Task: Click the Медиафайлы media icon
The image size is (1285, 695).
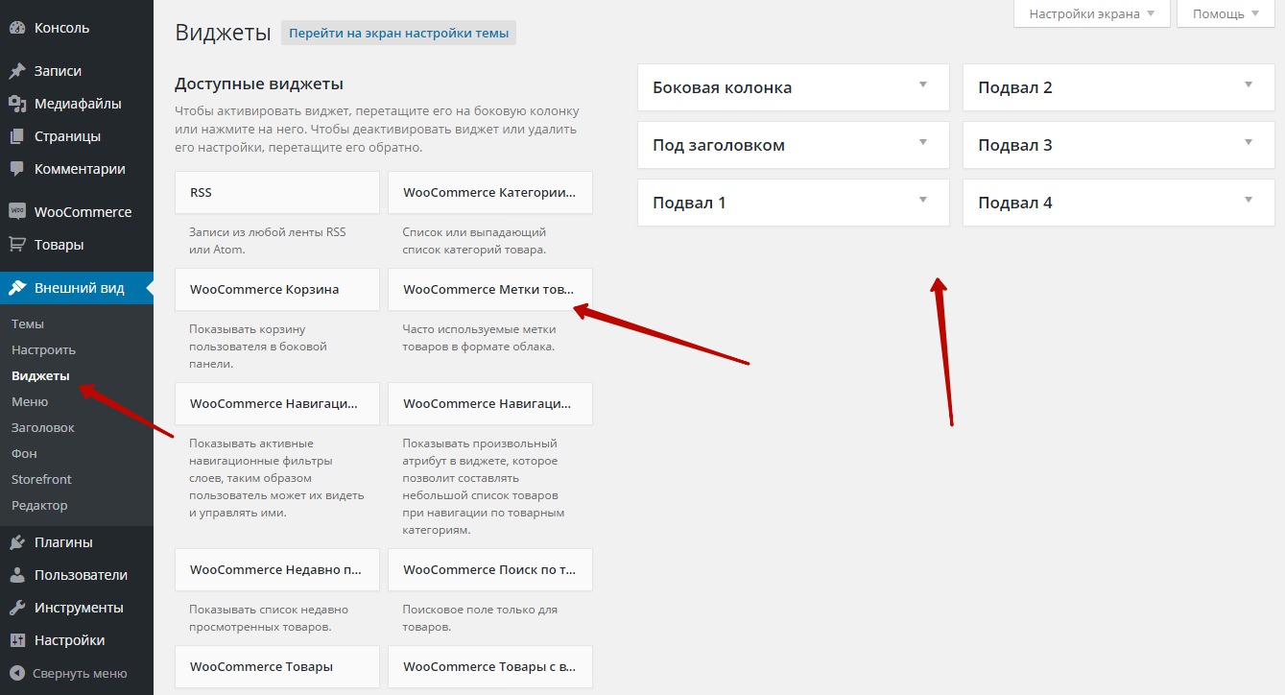Action: pyautogui.click(x=17, y=104)
